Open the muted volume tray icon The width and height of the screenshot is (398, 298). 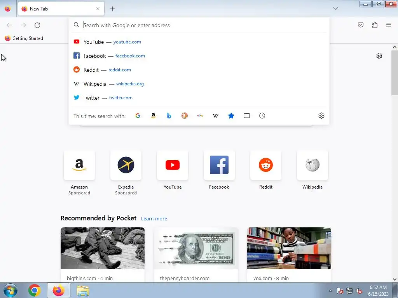pyautogui.click(x=359, y=291)
